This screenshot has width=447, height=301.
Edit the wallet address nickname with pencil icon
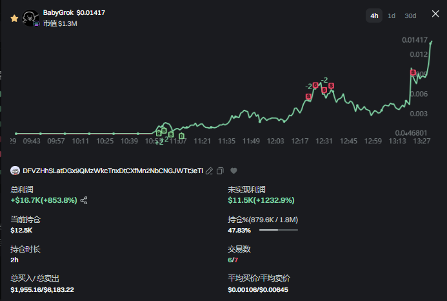tap(209, 171)
